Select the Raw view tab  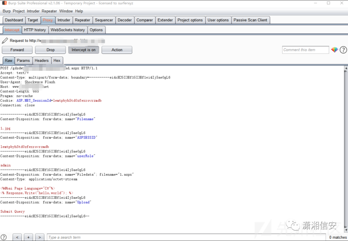(x=9, y=61)
